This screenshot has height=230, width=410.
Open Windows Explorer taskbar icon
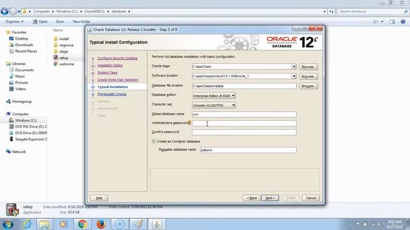tap(44, 224)
